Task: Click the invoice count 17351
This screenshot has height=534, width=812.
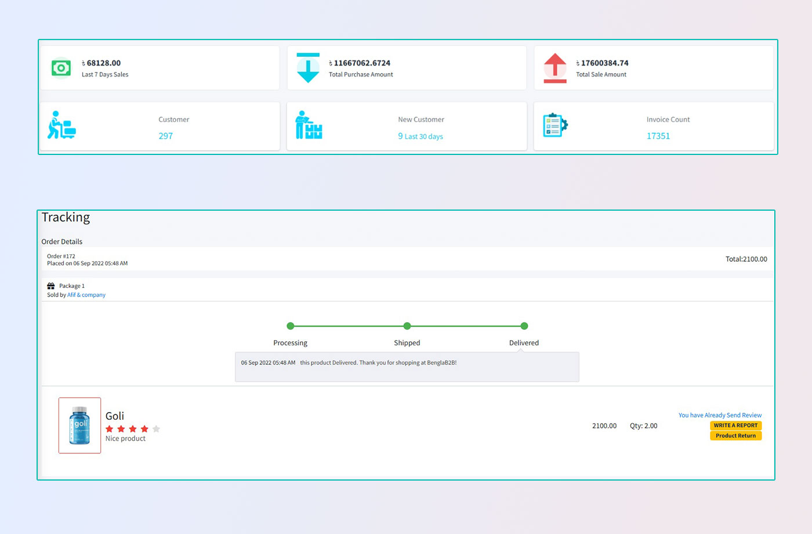Action: tap(658, 136)
